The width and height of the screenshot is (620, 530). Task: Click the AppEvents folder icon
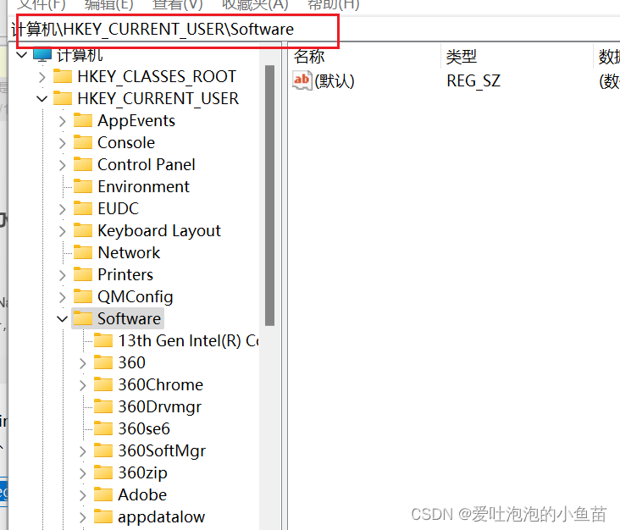coord(83,120)
